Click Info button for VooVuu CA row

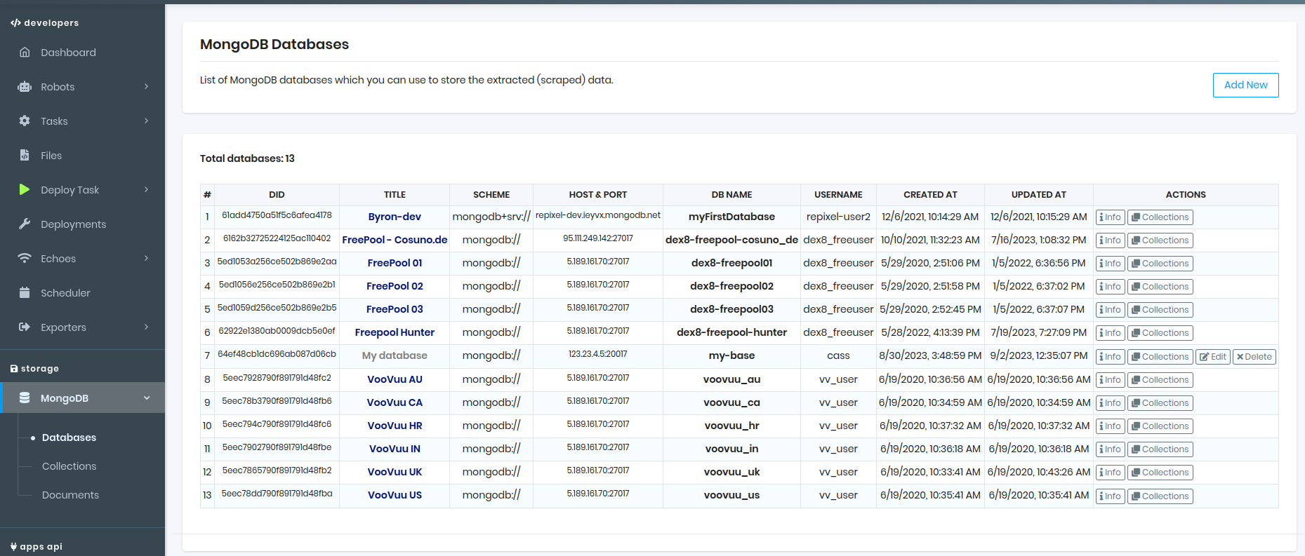[x=1110, y=403]
